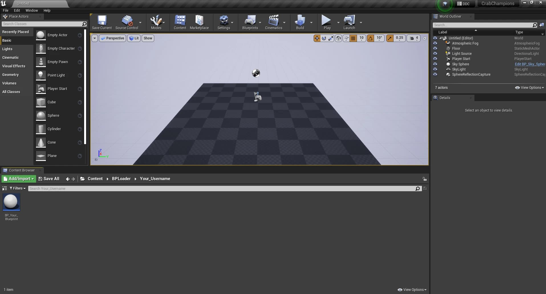Open the File menu
The height and width of the screenshot is (294, 546).
[5, 11]
